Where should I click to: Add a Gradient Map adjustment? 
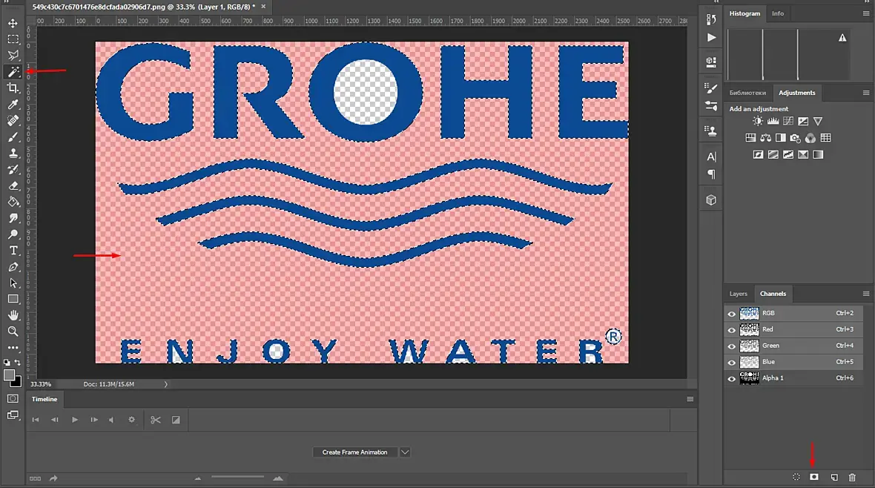818,155
